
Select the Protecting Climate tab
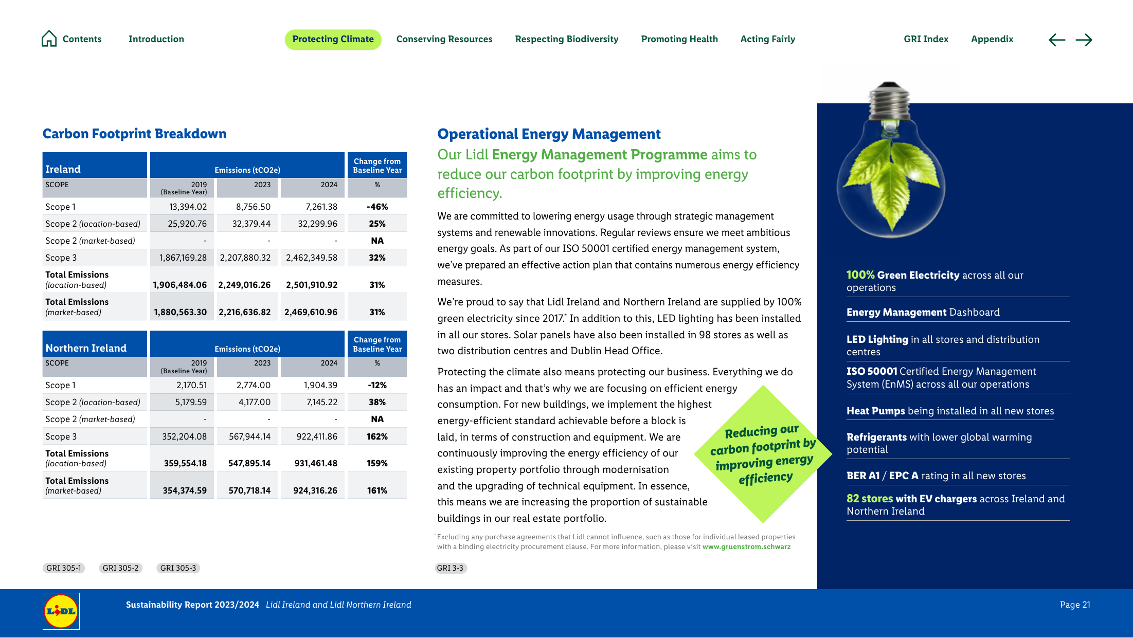click(333, 39)
